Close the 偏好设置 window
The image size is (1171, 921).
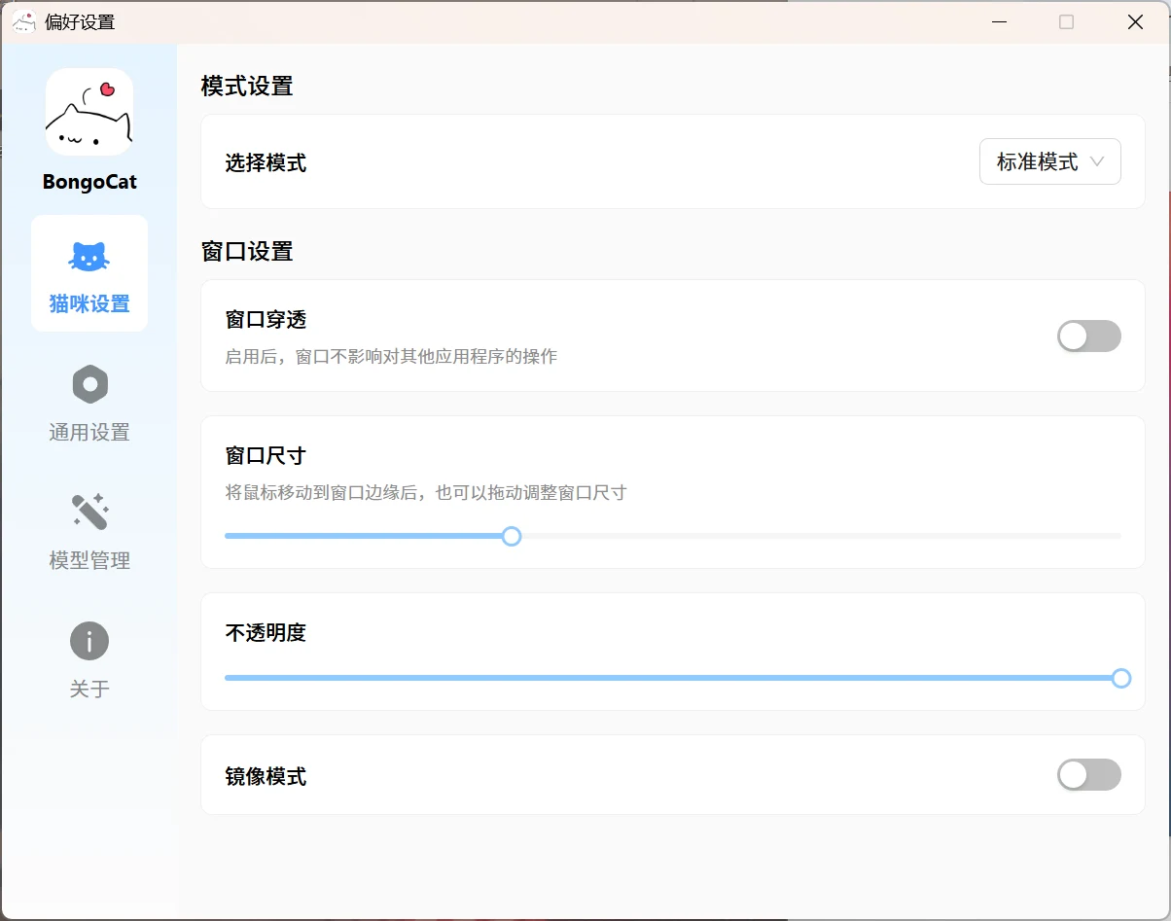point(1135,21)
